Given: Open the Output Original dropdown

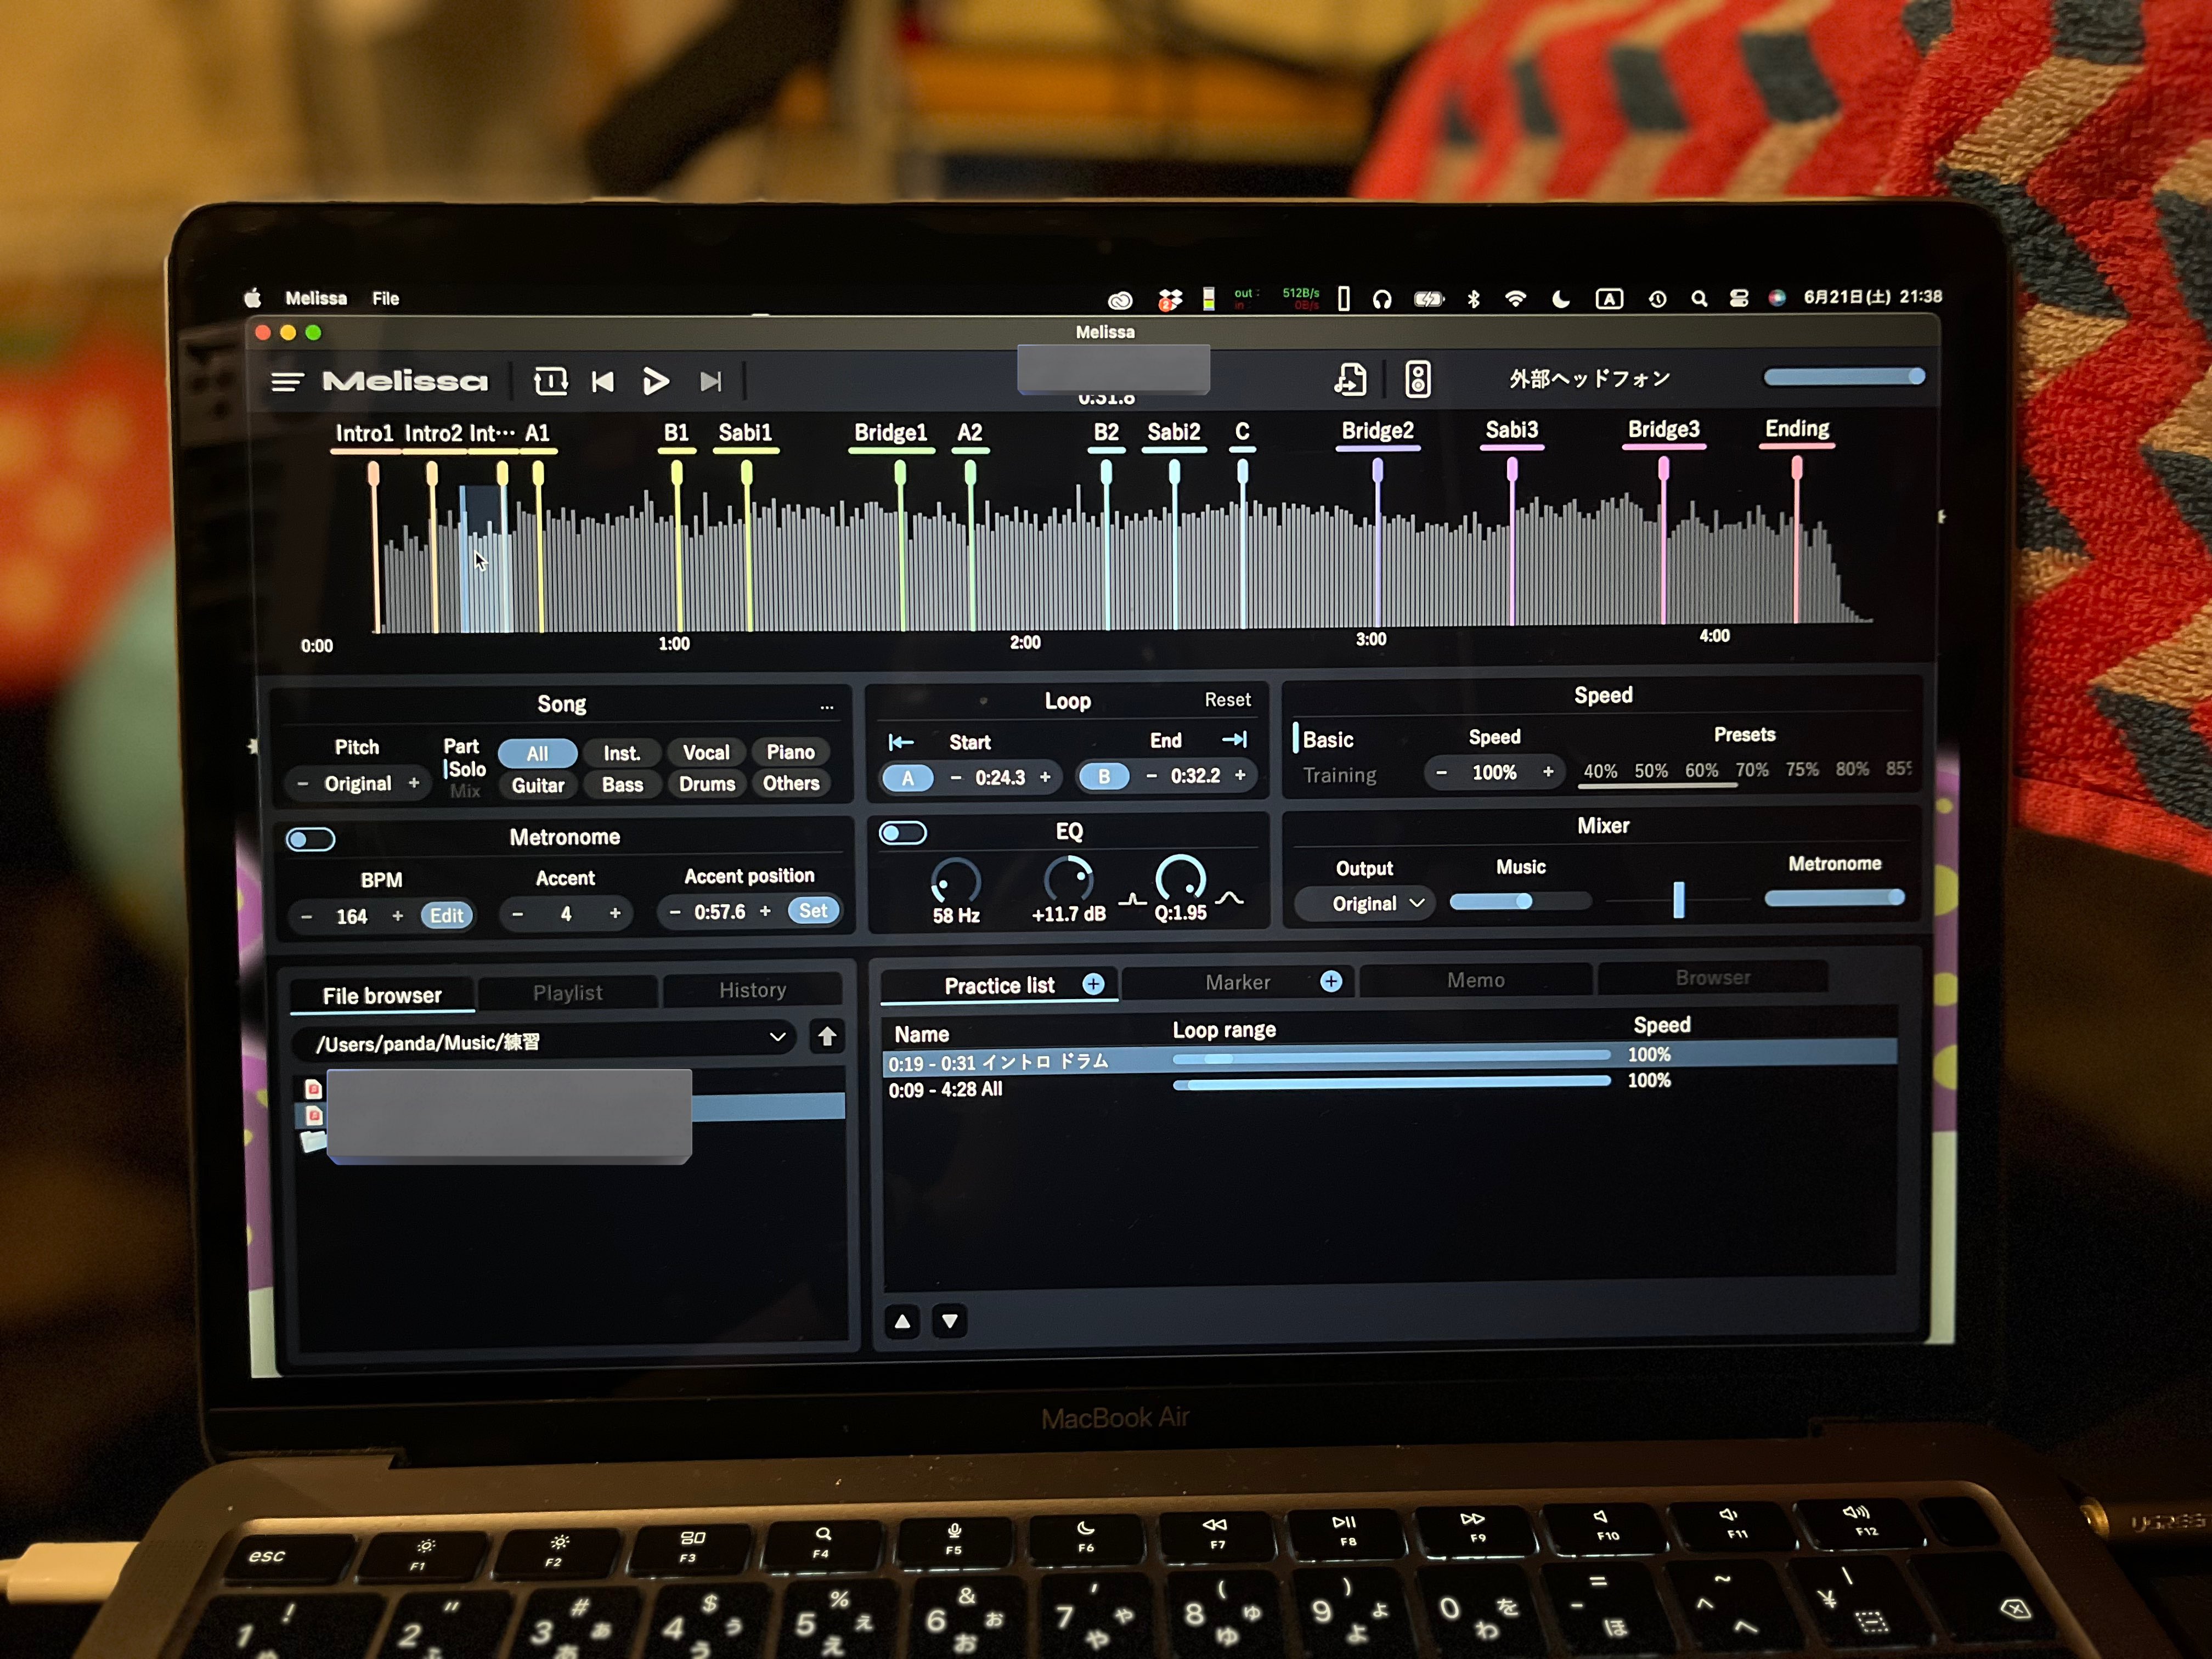Looking at the screenshot, I should coord(1364,904).
